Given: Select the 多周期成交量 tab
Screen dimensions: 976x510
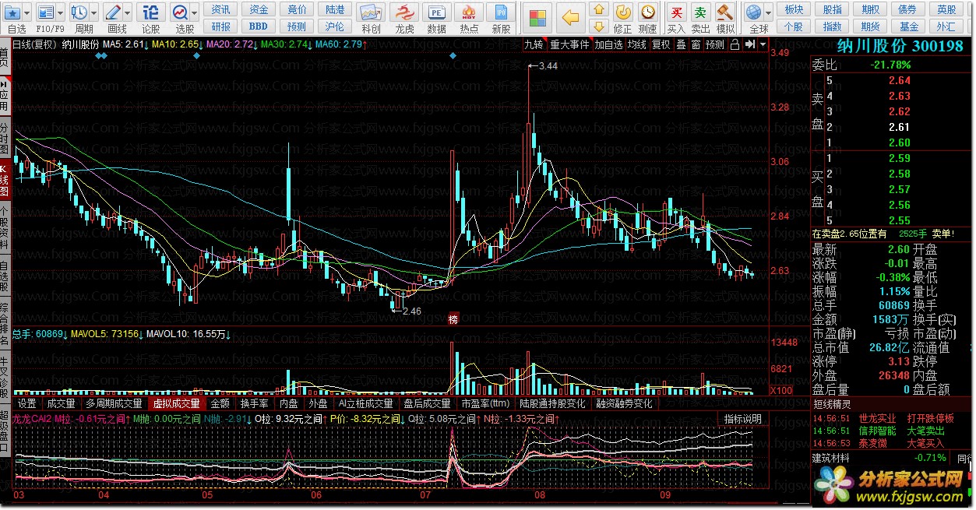Looking at the screenshot, I should pos(114,403).
